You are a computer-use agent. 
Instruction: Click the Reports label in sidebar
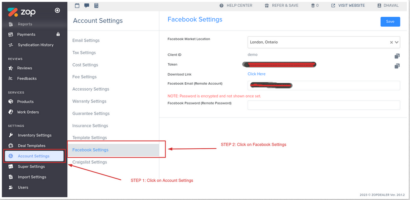pyautogui.click(x=25, y=24)
